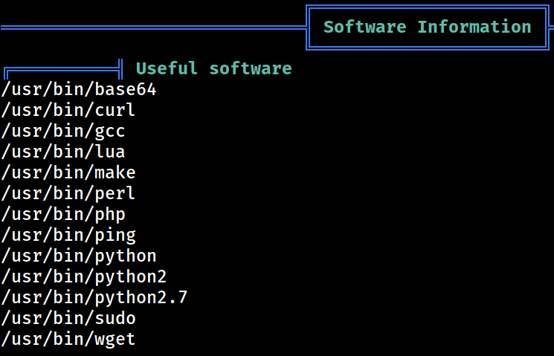Click the blue bracket before Useful software
Screen dimensions: 554x356
click(63, 70)
